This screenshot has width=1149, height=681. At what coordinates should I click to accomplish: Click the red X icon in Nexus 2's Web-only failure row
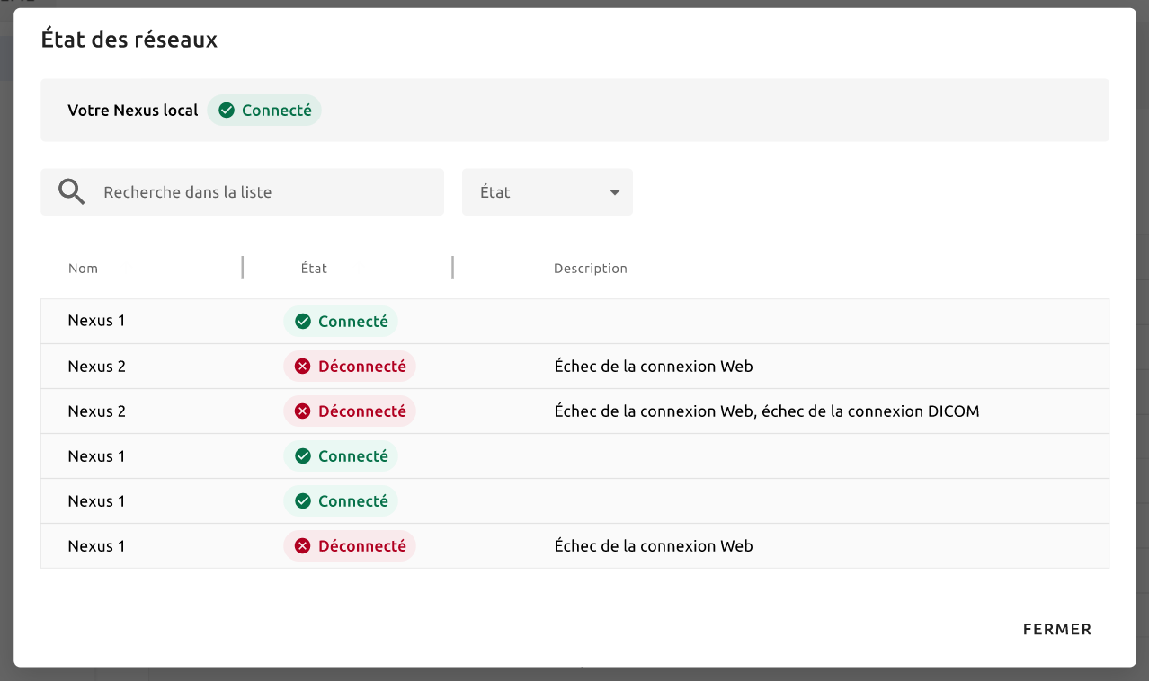pyautogui.click(x=303, y=367)
